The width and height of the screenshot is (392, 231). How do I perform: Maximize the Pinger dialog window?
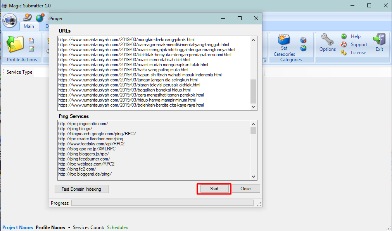point(240,18)
